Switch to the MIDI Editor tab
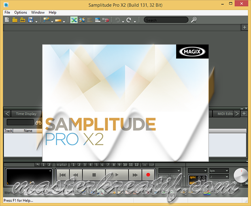 [x=223, y=114]
